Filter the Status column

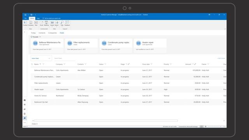105,64
